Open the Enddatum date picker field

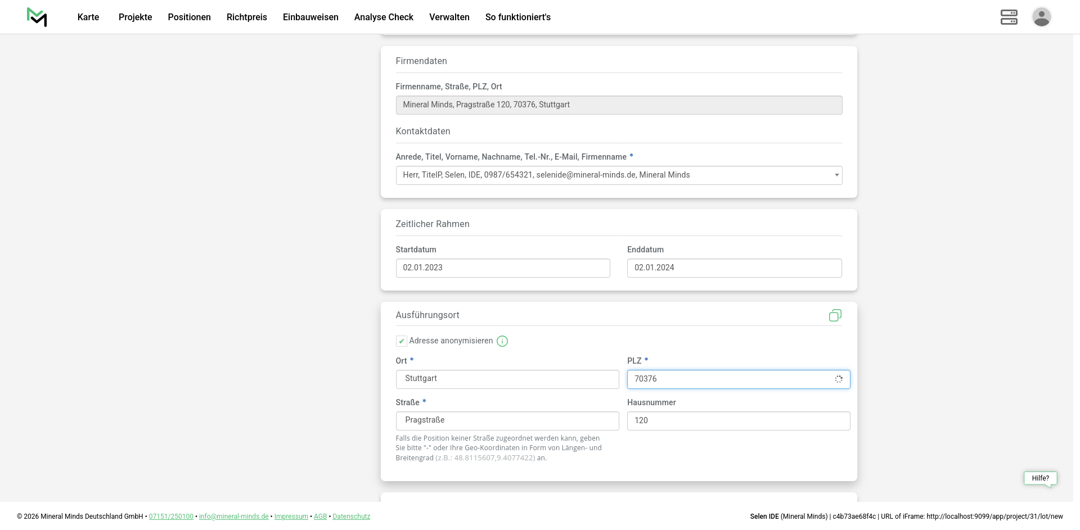pyautogui.click(x=734, y=268)
